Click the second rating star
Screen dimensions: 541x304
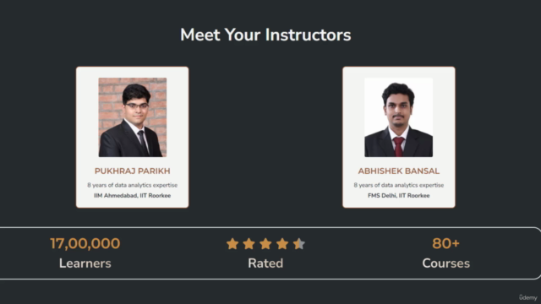click(x=249, y=244)
